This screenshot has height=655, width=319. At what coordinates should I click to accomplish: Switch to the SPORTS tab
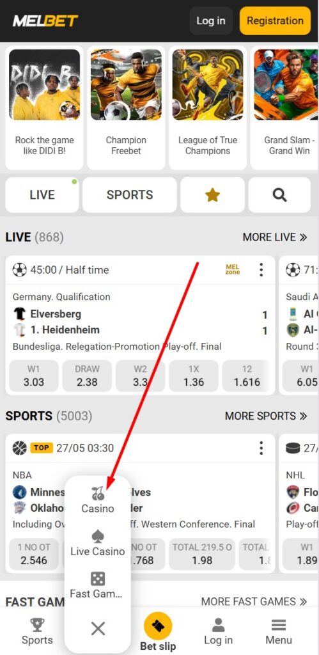tap(130, 194)
